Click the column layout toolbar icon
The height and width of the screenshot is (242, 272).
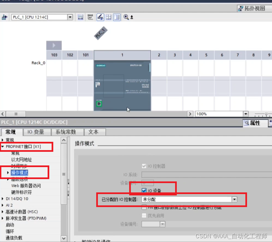pyautogui.click(x=117, y=17)
